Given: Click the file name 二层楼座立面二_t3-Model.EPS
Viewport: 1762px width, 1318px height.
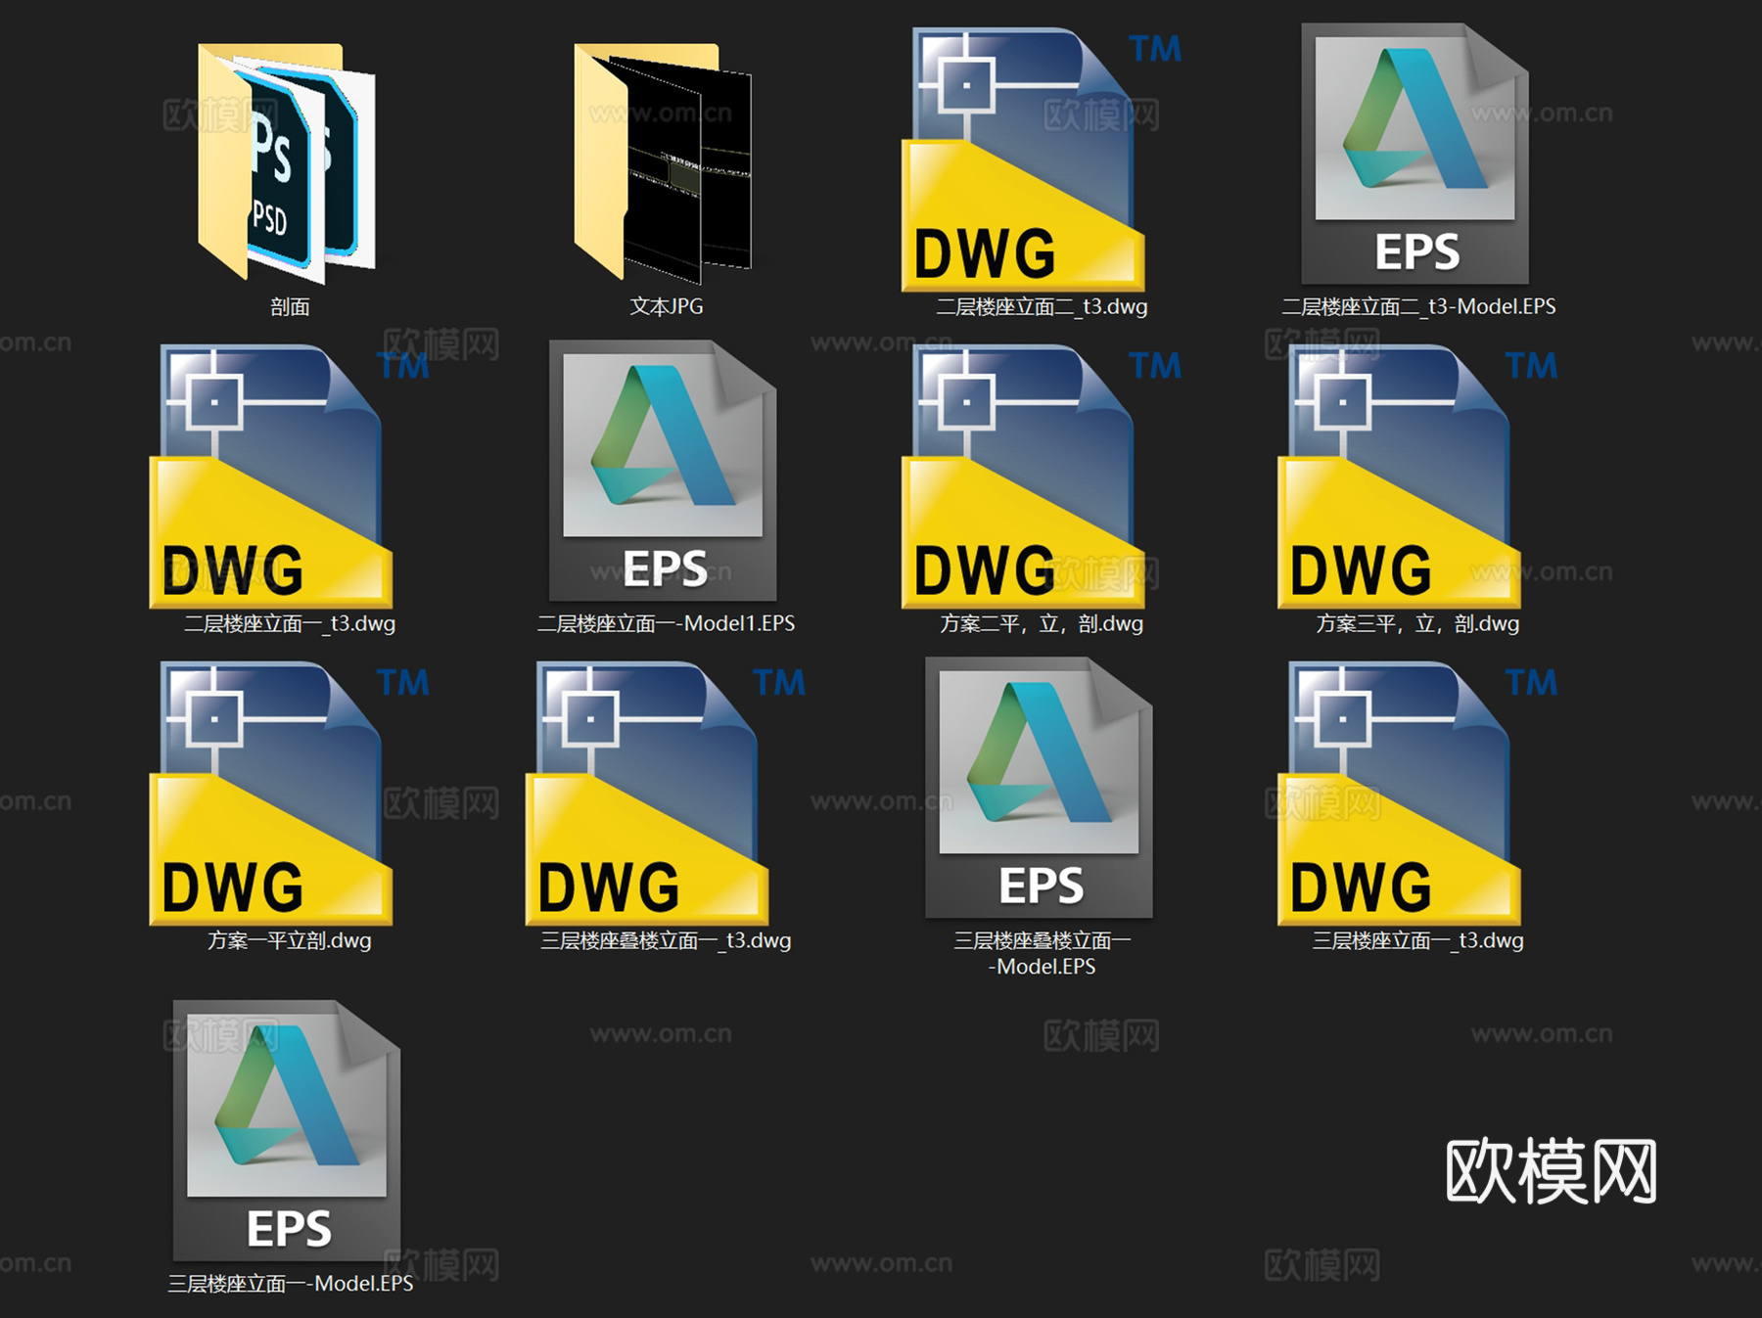Looking at the screenshot, I should 1418,307.
